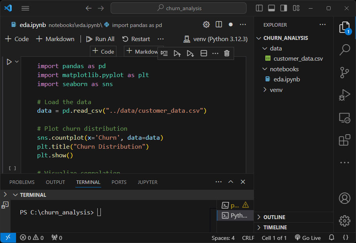356x243 pixels.
Task: Delete the cell using trash icon
Action: coord(227,53)
